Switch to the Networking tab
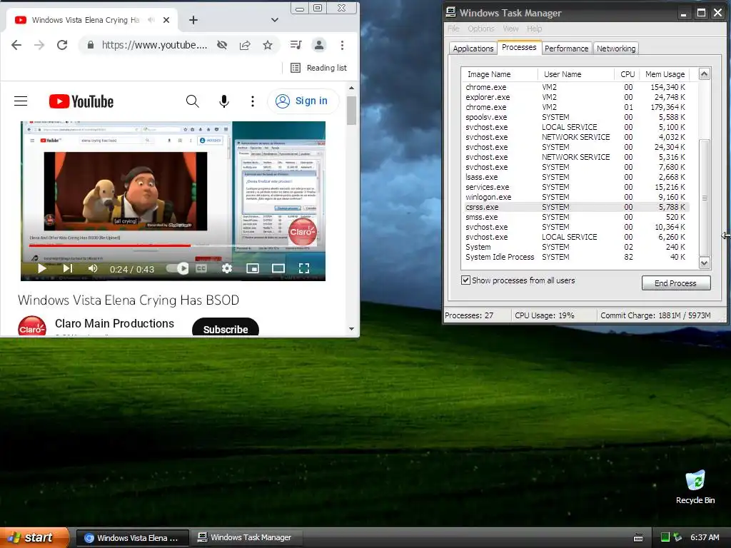Viewport: 731px width, 548px height. [x=616, y=49]
